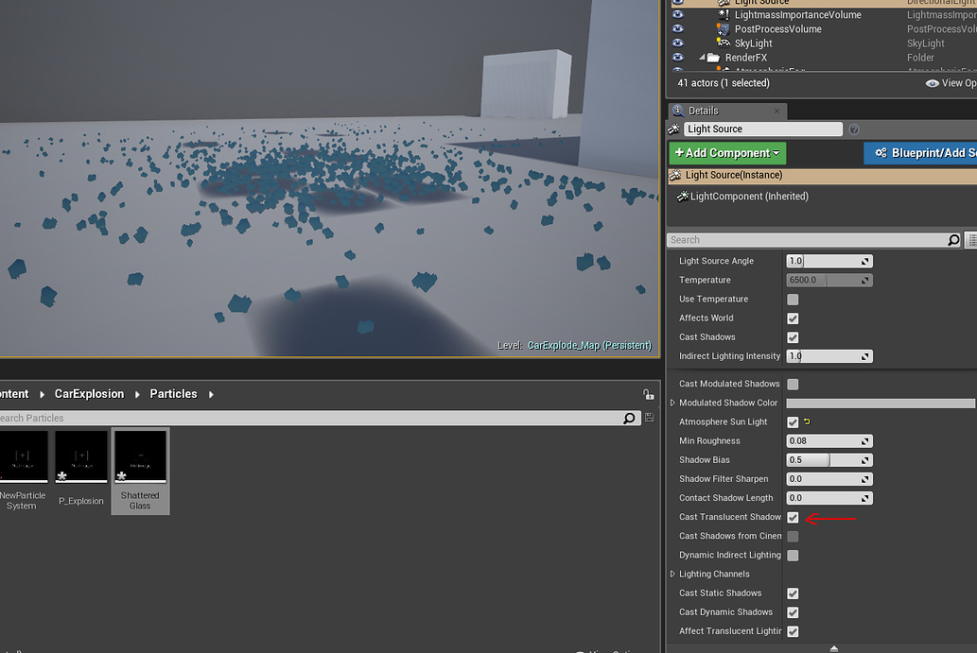977x653 pixels.
Task: Click the view options icon beside Details search
Action: coord(970,239)
